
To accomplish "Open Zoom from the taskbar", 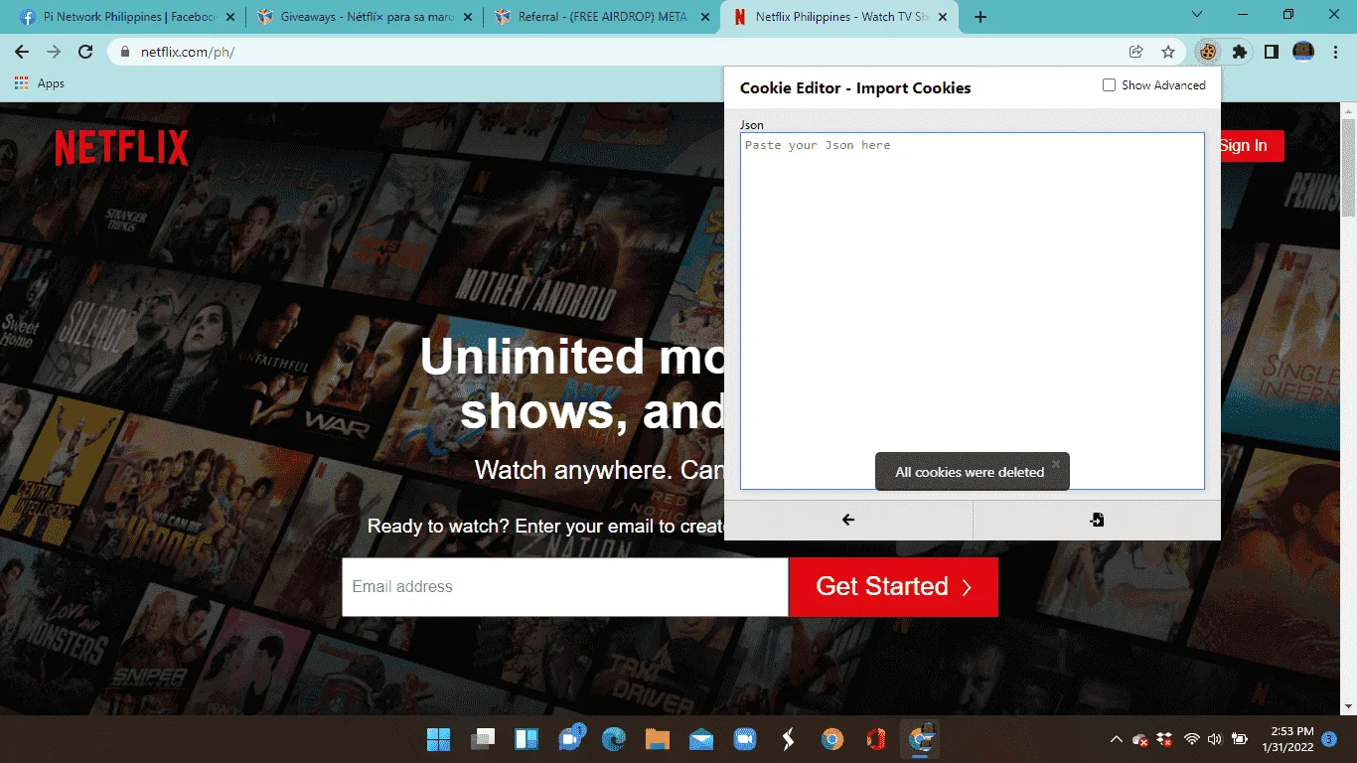I will click(745, 739).
